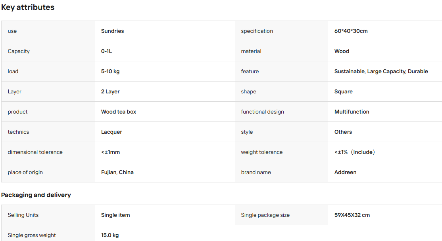Click the Addreen brand name value
Image resolution: width=442 pixels, height=241 pixels.
point(345,173)
